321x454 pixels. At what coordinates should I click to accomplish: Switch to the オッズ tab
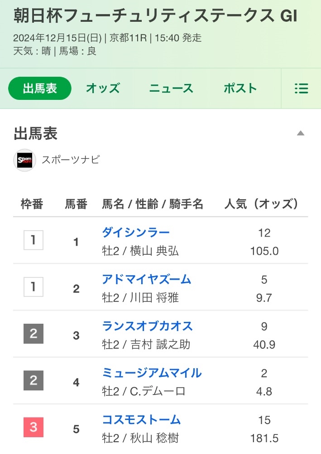(103, 89)
